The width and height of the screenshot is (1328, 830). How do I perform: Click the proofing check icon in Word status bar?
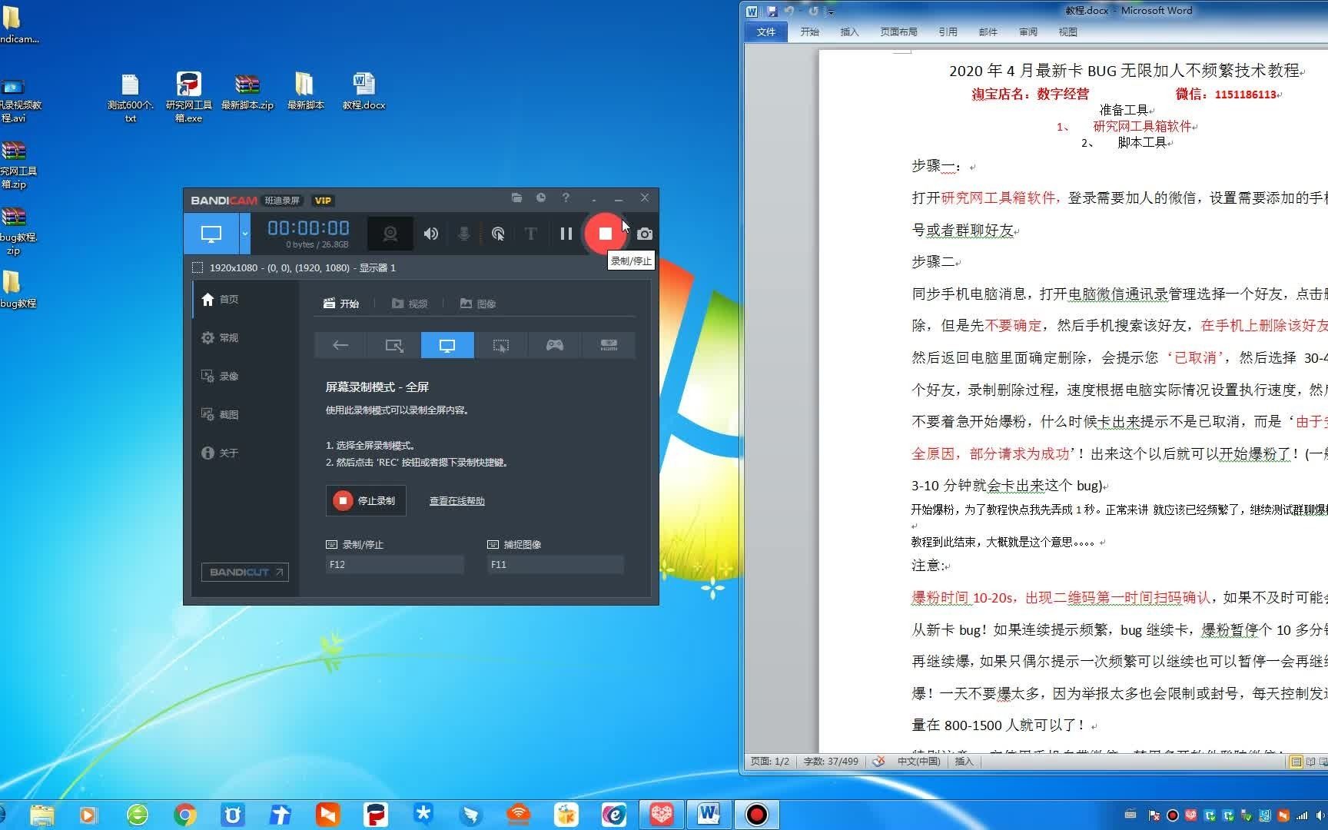coord(878,762)
